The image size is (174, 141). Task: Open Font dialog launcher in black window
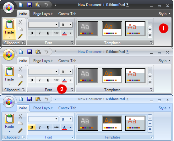[x=72, y=43]
